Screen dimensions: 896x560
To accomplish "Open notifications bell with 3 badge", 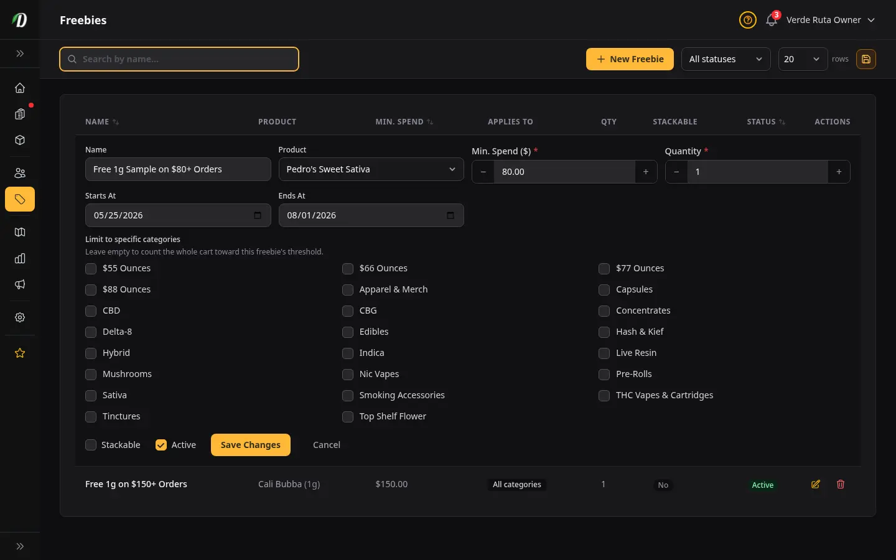I will (772, 20).
